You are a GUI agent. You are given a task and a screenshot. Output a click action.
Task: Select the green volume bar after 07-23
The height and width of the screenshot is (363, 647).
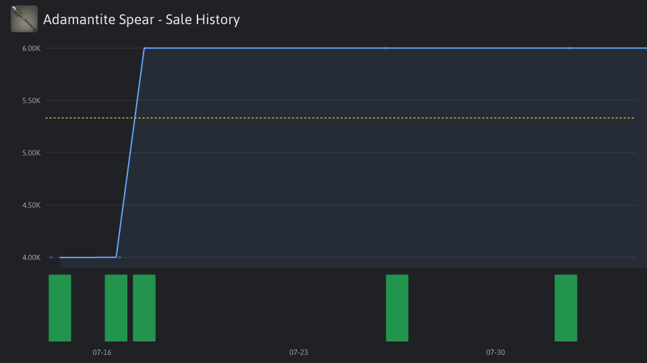(397, 308)
